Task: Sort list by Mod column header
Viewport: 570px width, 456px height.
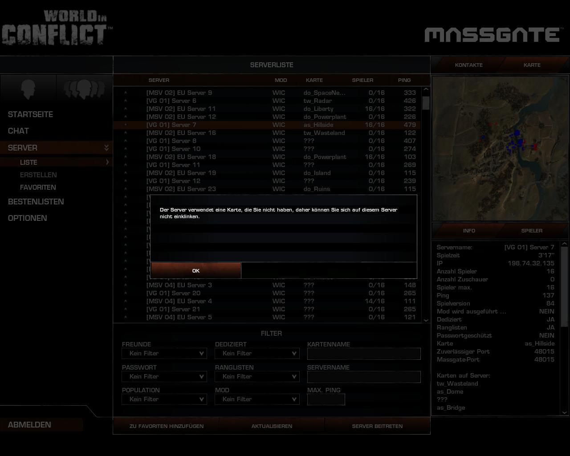Action: 281,80
